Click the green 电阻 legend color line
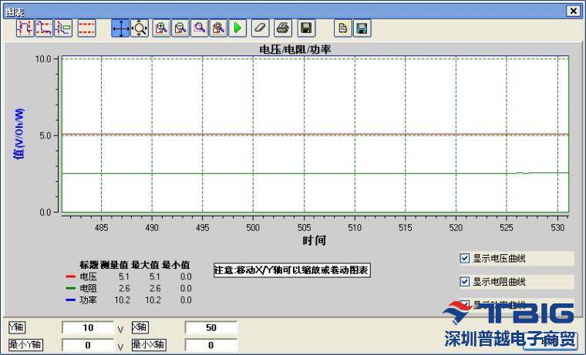 tap(71, 288)
